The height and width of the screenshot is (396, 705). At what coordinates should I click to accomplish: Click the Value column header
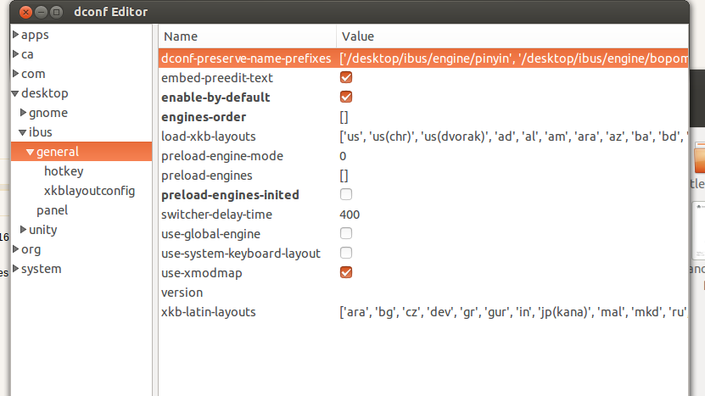click(512, 36)
